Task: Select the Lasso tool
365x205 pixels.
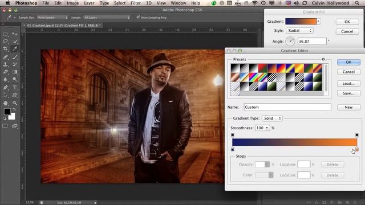Action: coord(5,42)
